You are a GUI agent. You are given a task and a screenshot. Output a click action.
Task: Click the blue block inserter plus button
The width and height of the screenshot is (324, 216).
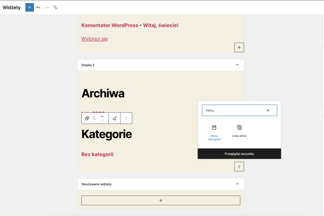pyautogui.click(x=30, y=7)
